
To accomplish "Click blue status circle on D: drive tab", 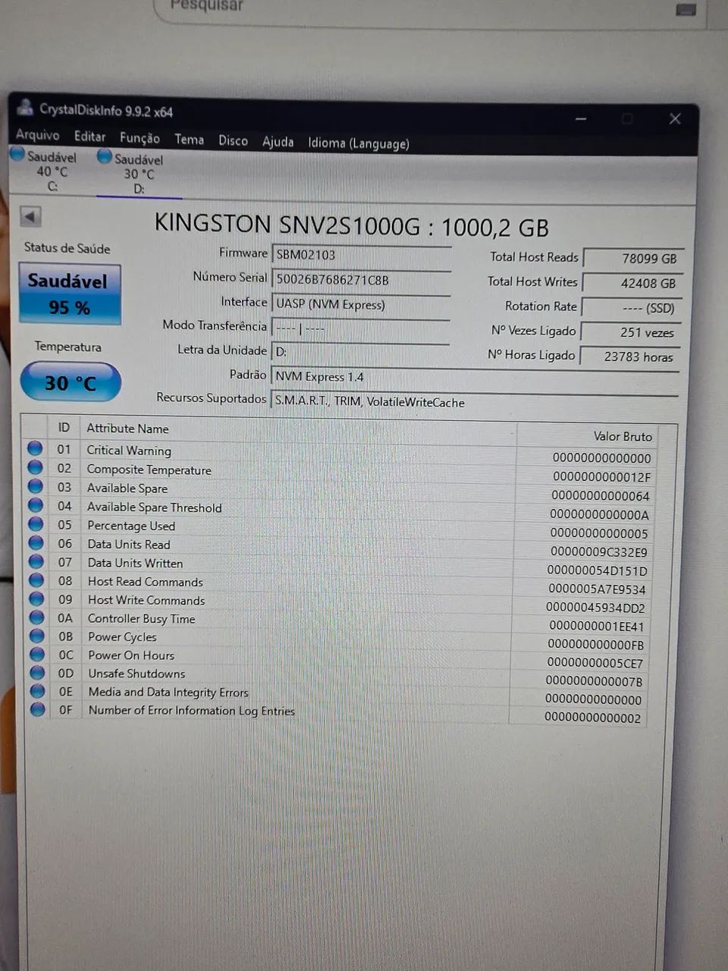I will point(105,156).
